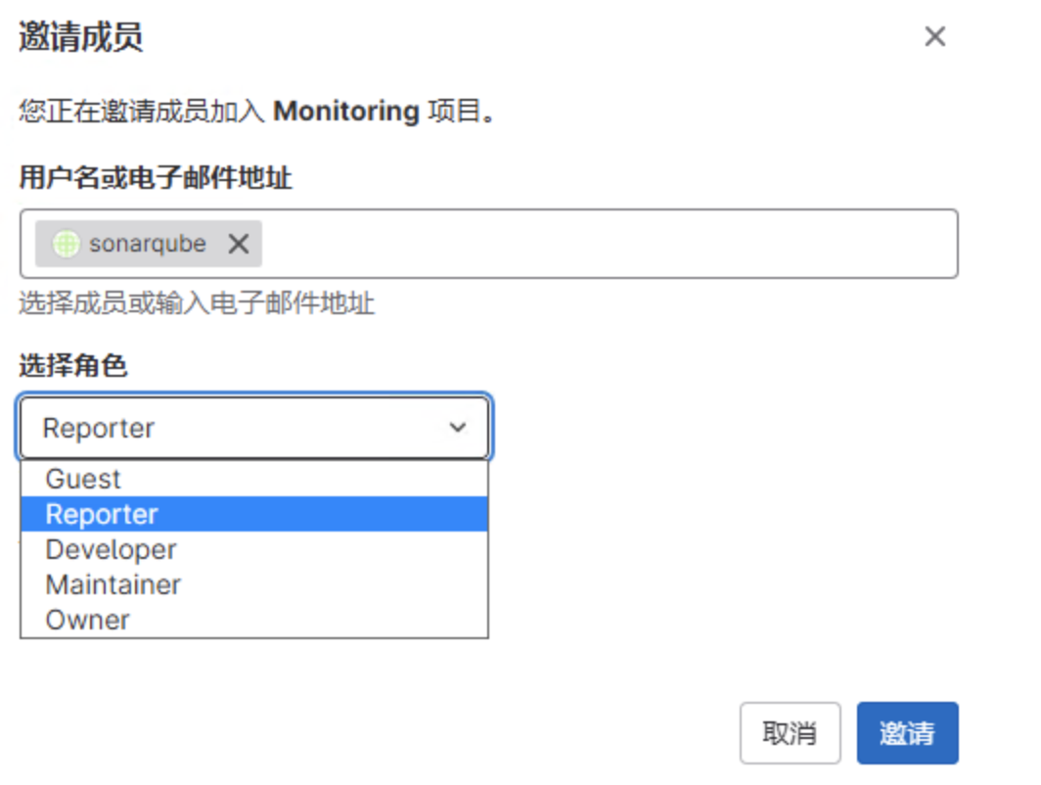Click the chevron arrow of role dropdown
1041x785 pixels.
(458, 427)
